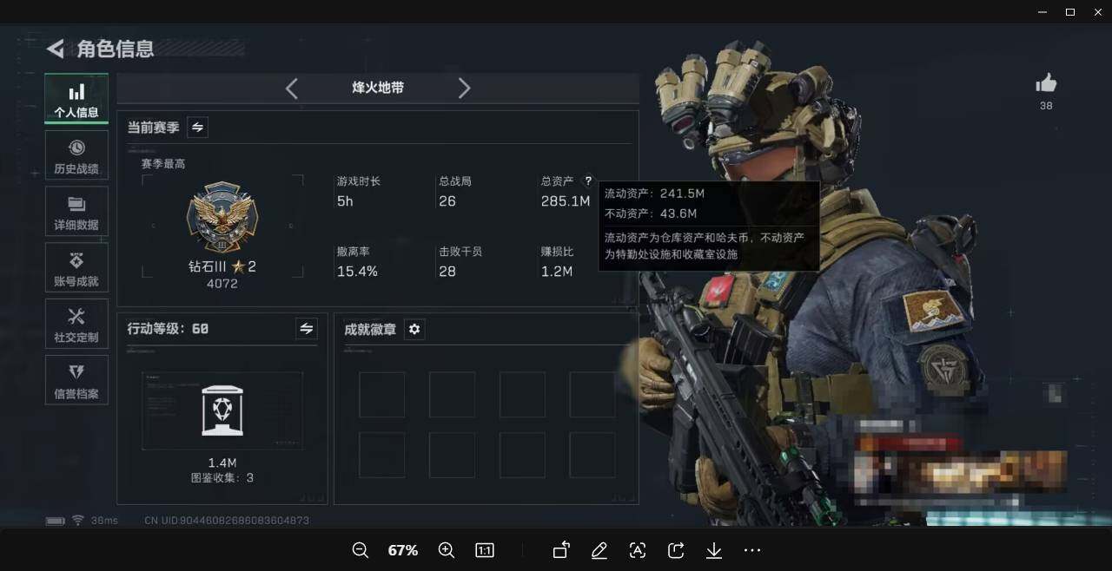Click the download icon in the bottom toolbar
The width and height of the screenshot is (1112, 571).
pyautogui.click(x=714, y=550)
